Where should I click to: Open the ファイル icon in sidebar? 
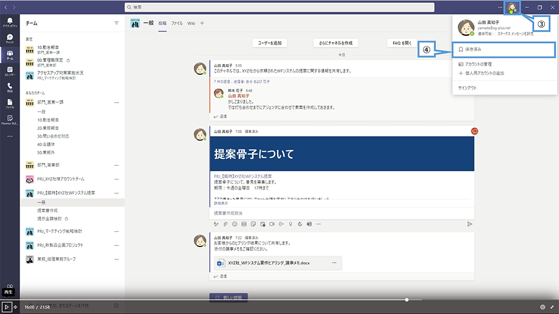click(x=9, y=103)
